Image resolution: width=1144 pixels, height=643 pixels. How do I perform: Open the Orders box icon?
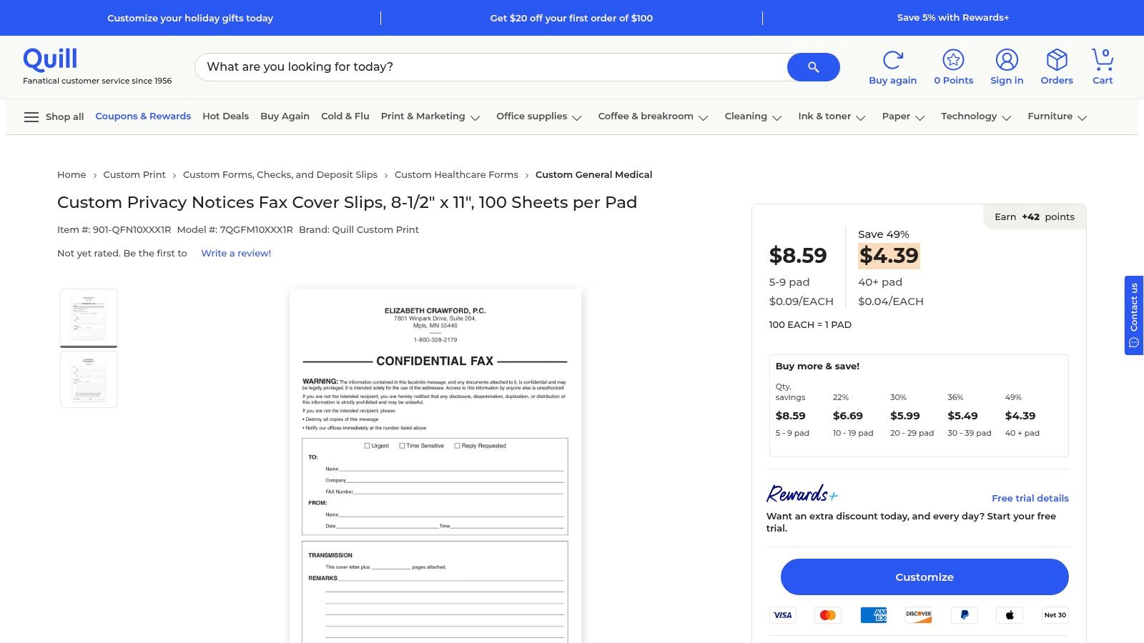coord(1057,60)
